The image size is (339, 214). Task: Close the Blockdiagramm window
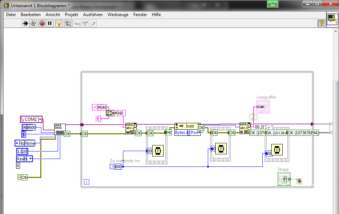pos(330,4)
